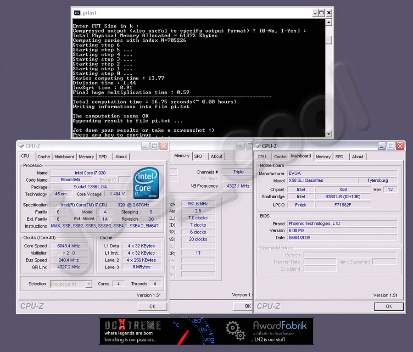Click the Instructions field listing MMX, SSE
The image size is (413, 352).
pyautogui.click(x=106, y=226)
